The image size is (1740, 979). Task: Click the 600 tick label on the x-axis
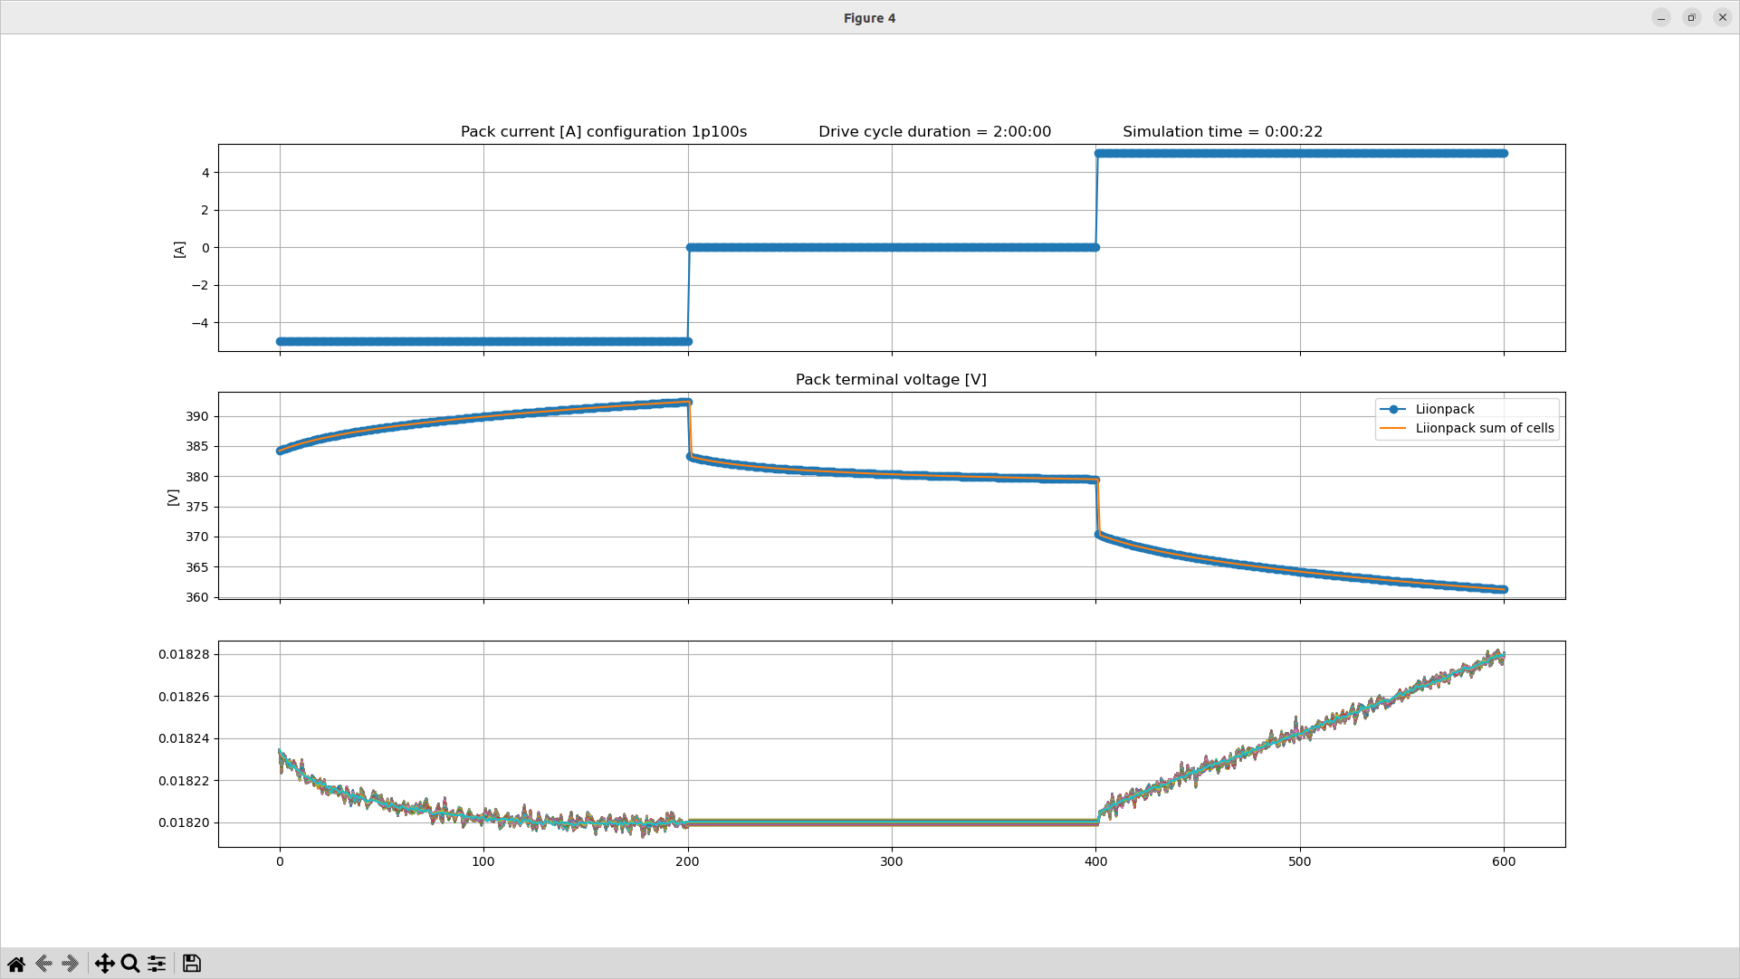(x=1505, y=863)
